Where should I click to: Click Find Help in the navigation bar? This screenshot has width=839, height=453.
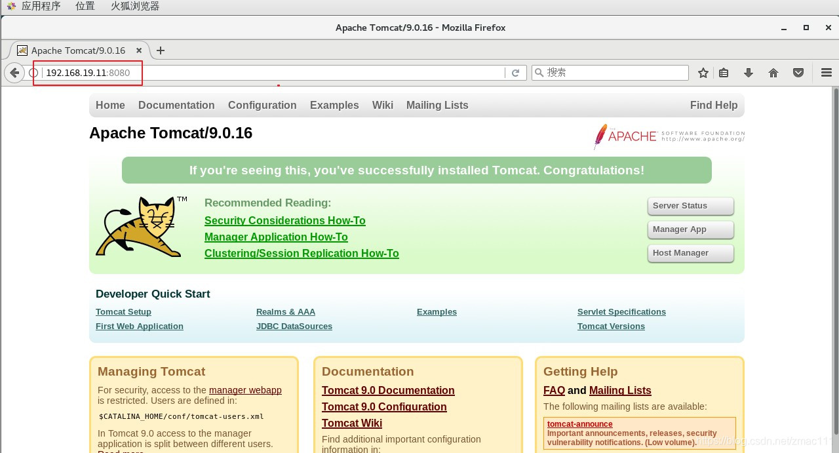pyautogui.click(x=714, y=105)
